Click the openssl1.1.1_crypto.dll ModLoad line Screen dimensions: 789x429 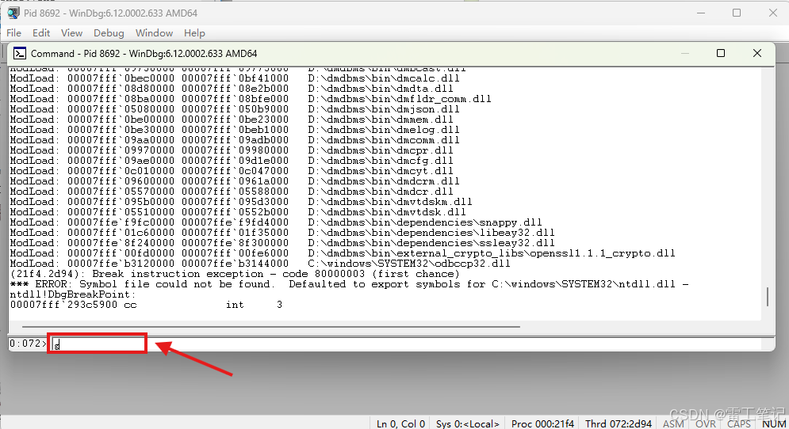(343, 253)
